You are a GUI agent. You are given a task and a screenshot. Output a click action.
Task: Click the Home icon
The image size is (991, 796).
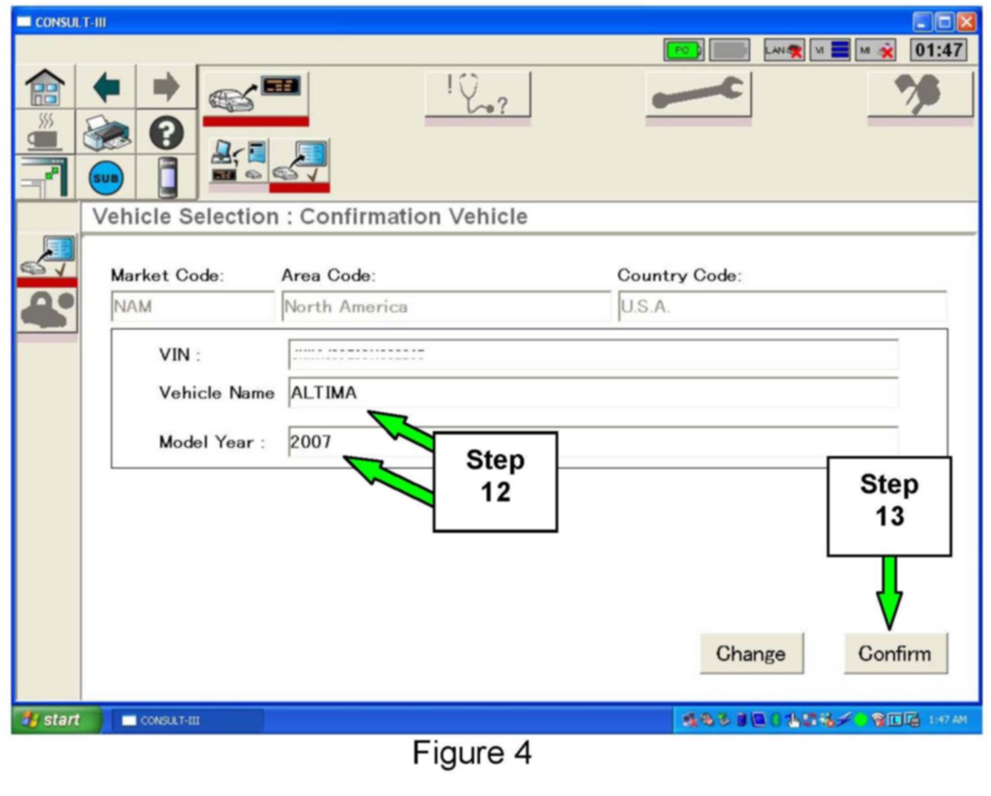tap(45, 87)
